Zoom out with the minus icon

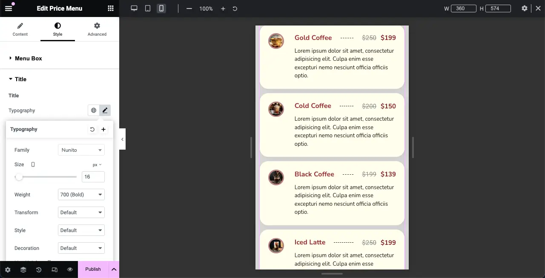tap(189, 9)
